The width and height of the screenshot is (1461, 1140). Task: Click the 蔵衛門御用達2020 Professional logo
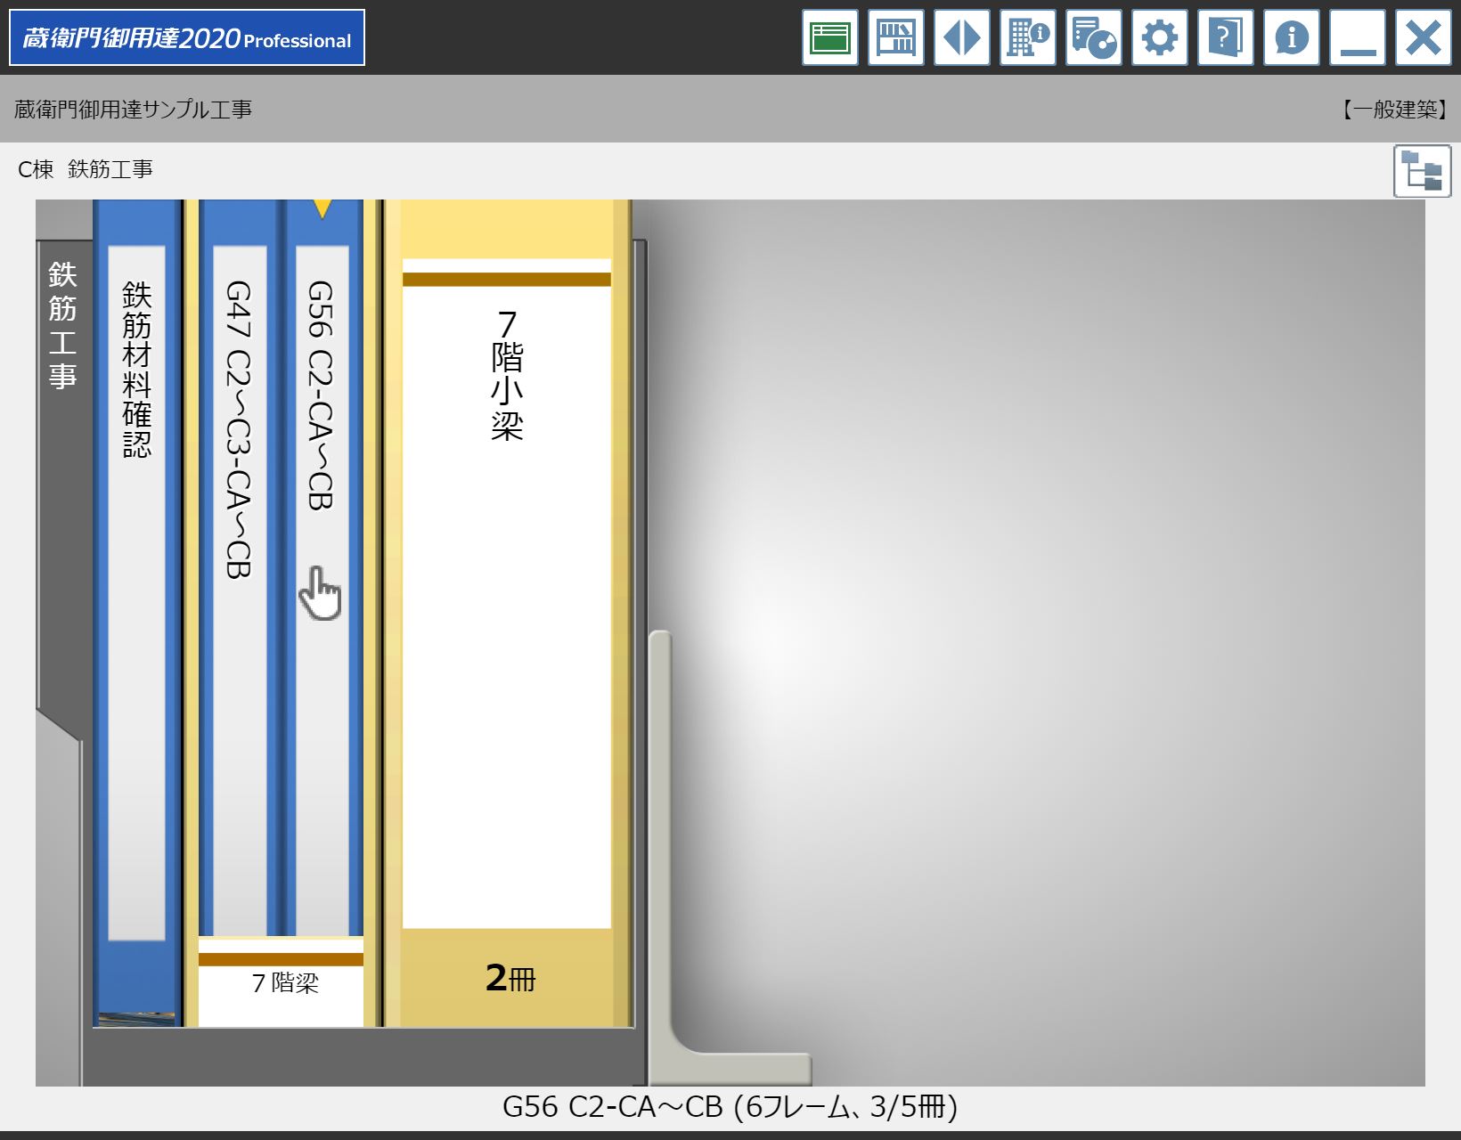pyautogui.click(x=187, y=38)
